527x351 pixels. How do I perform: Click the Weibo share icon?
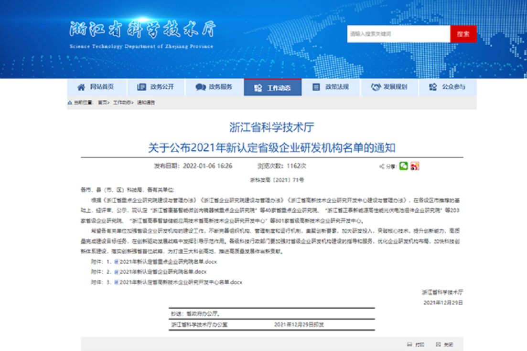tap(415, 166)
